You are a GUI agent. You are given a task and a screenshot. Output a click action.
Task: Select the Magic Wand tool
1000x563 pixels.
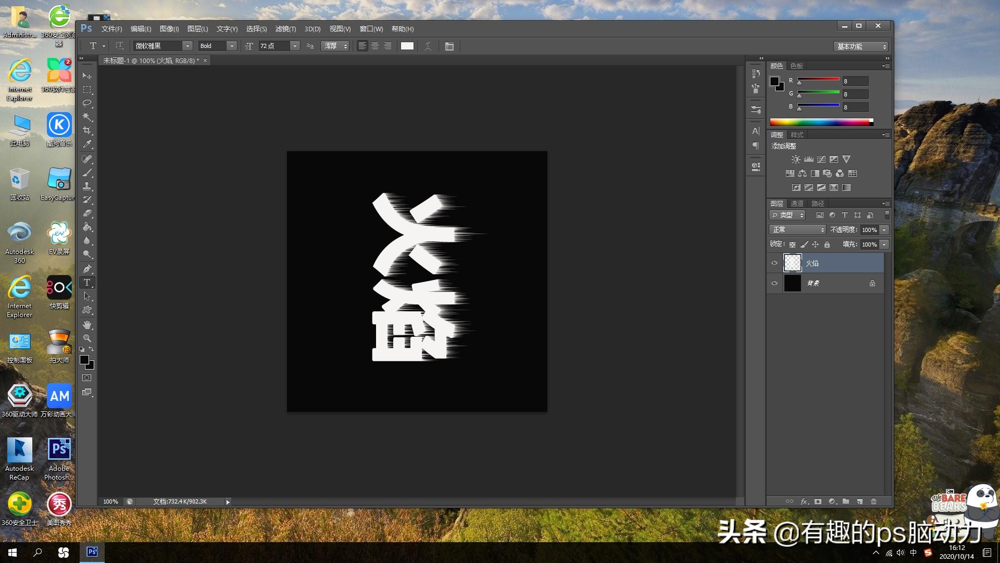(87, 117)
